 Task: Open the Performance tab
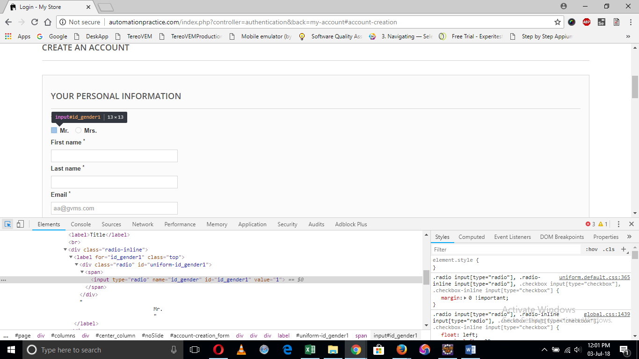click(180, 224)
